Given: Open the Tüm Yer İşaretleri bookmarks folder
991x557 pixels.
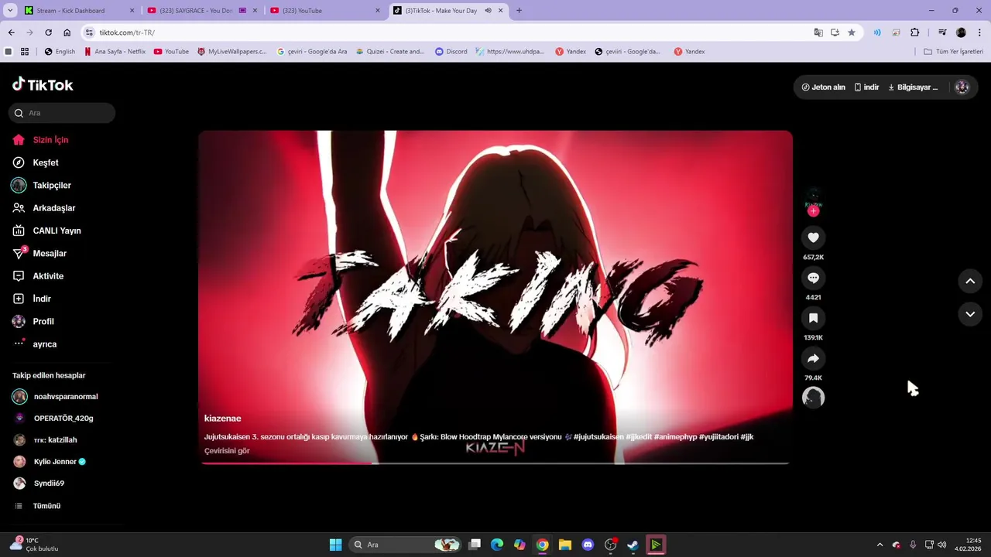Looking at the screenshot, I should click(x=954, y=52).
